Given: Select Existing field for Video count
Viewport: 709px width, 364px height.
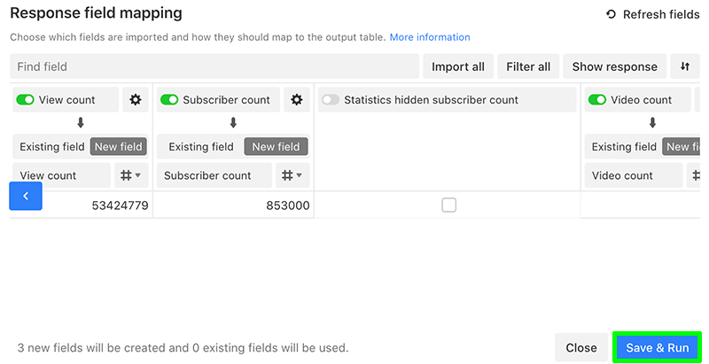Looking at the screenshot, I should [x=624, y=147].
